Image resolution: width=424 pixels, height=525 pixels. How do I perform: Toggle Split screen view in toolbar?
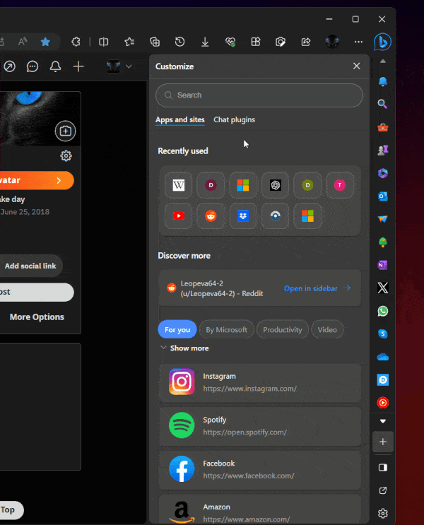tap(104, 42)
